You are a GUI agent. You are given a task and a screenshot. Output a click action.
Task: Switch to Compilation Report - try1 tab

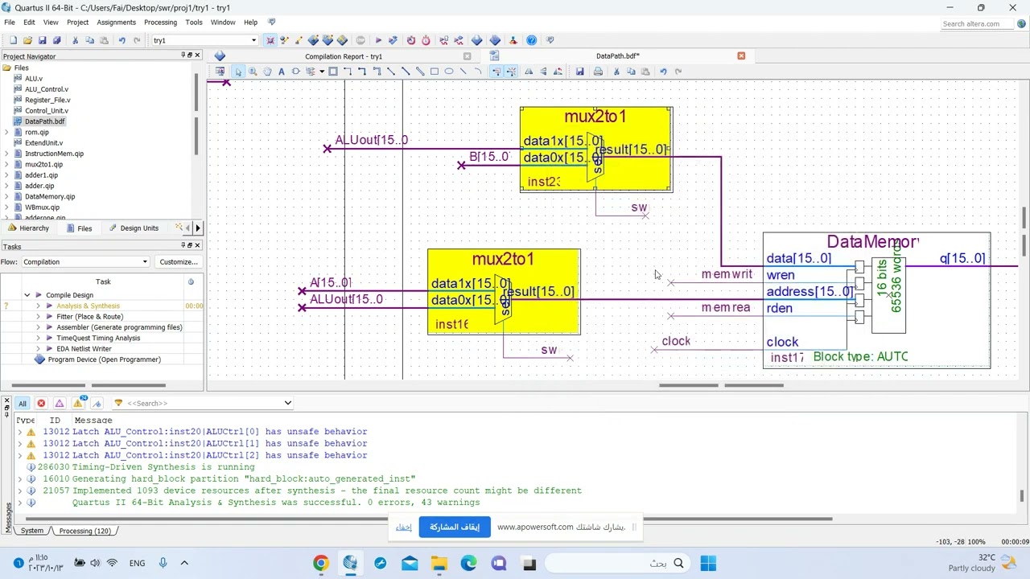pos(344,56)
